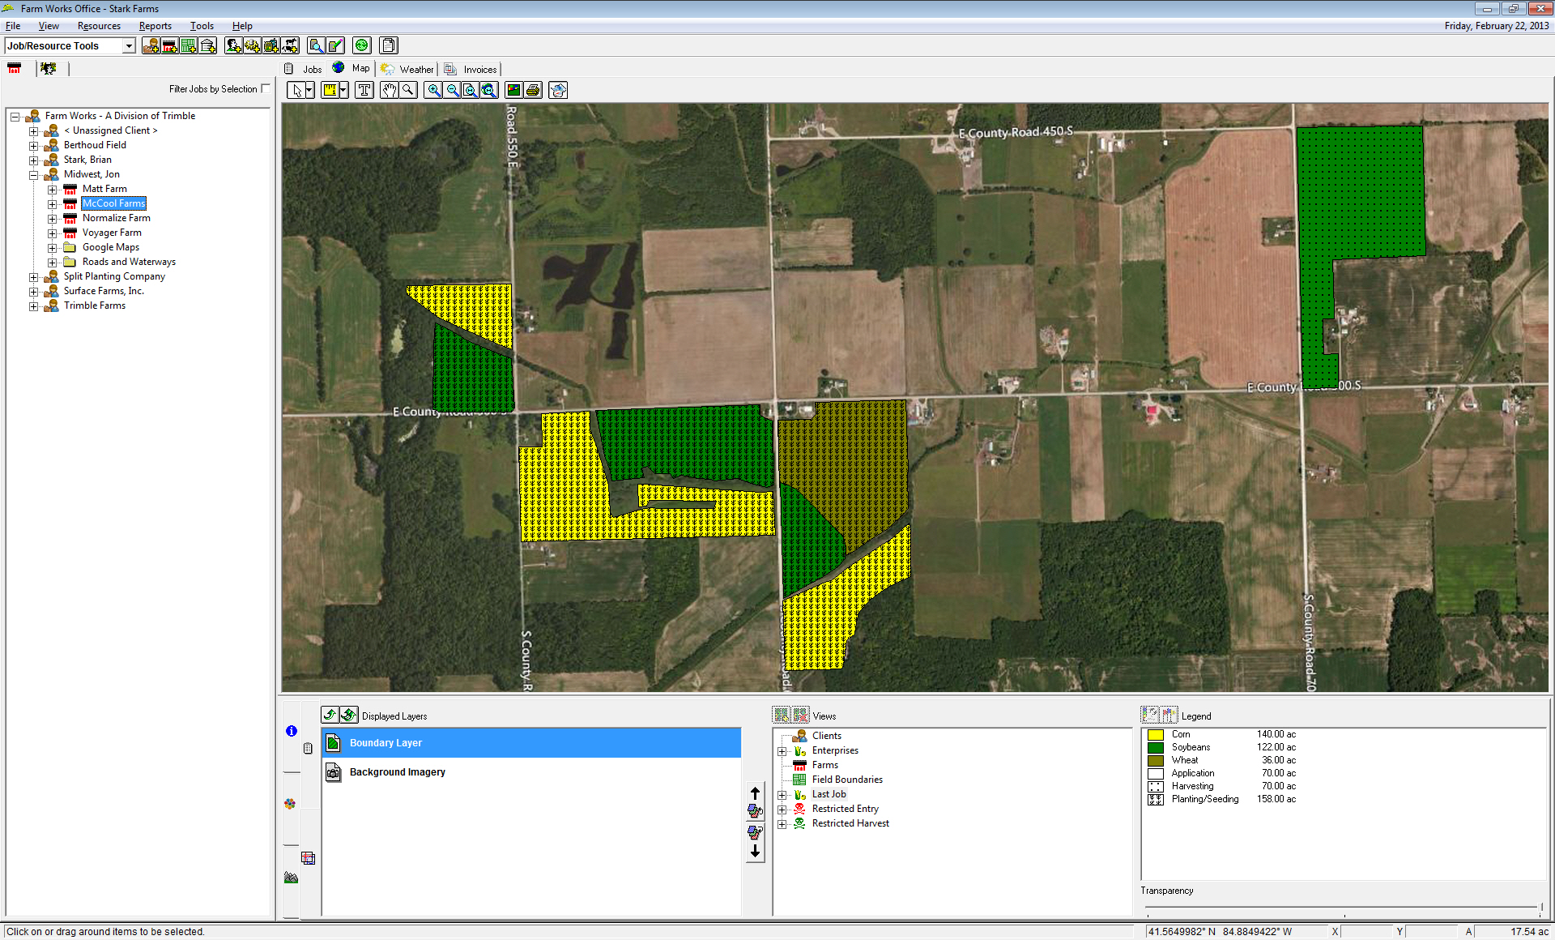Image resolution: width=1555 pixels, height=940 pixels.
Task: Expand the Enterprises view node
Action: (x=782, y=751)
